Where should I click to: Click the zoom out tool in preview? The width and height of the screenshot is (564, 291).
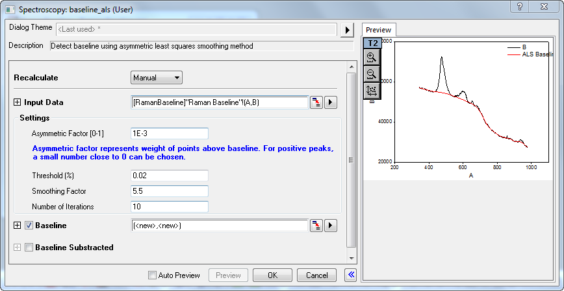[372, 74]
